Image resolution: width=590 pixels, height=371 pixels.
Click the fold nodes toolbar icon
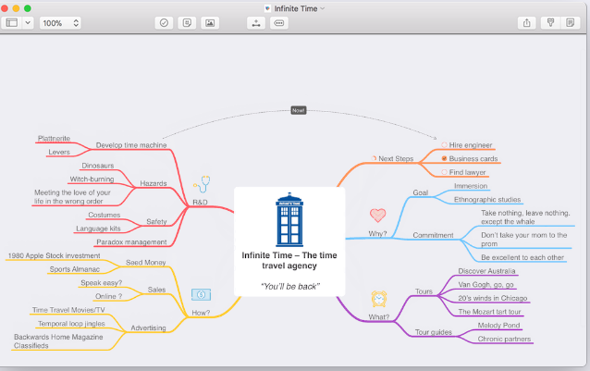[279, 22]
